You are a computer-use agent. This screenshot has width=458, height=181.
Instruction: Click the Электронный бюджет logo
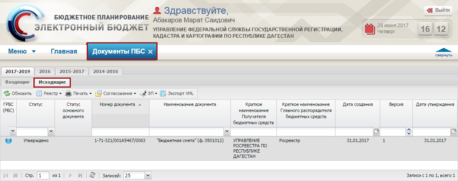pos(77,23)
